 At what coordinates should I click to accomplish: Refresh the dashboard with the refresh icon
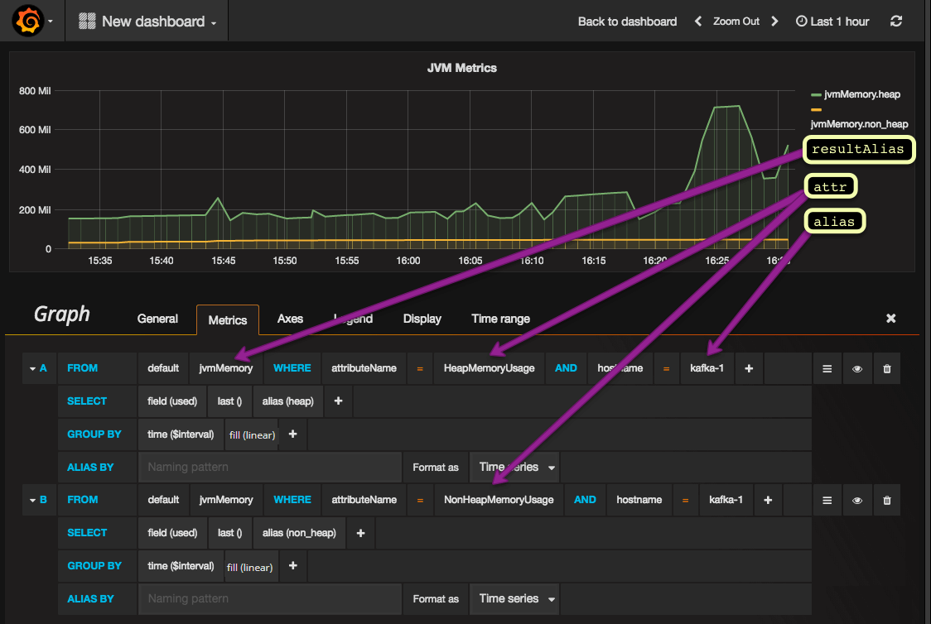point(896,22)
